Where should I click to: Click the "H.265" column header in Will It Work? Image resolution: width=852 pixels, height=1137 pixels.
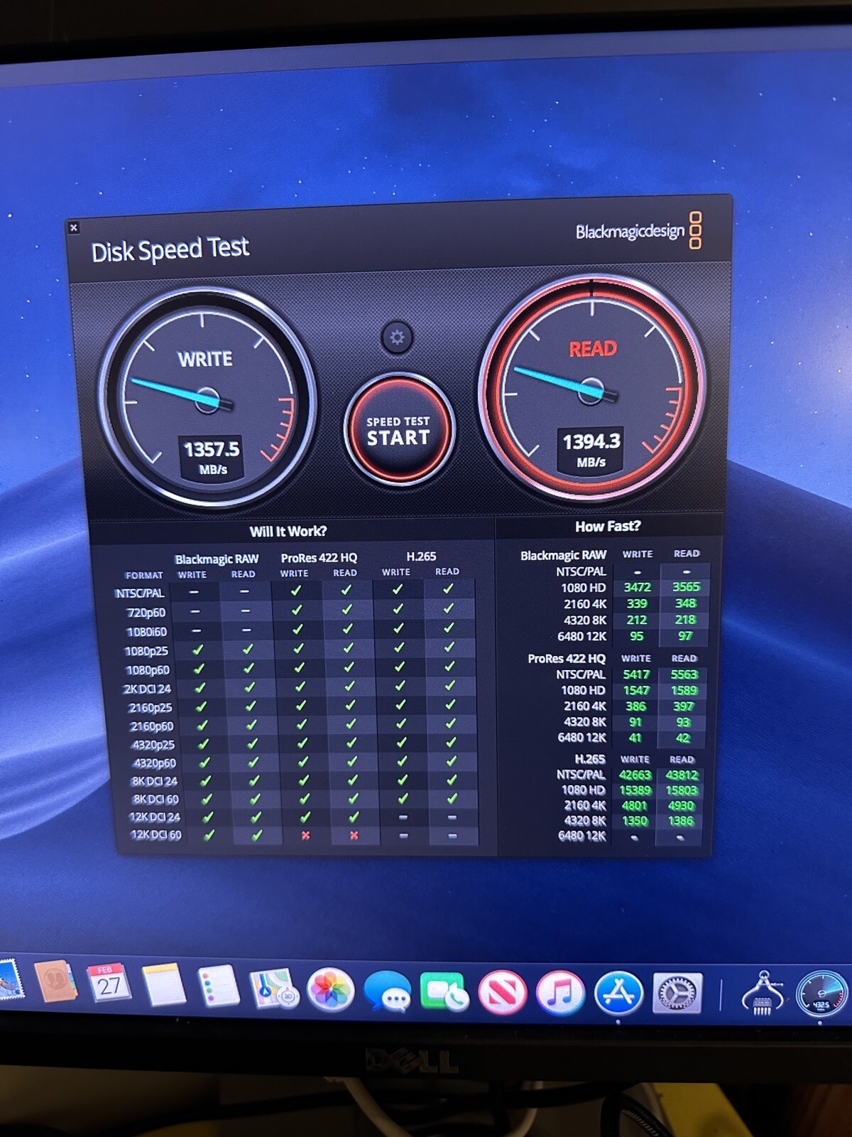pyautogui.click(x=421, y=556)
